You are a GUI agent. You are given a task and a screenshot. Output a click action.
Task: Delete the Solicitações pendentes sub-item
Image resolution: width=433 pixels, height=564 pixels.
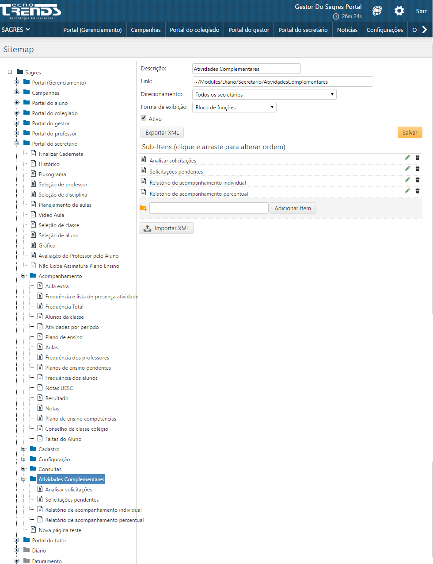418,169
